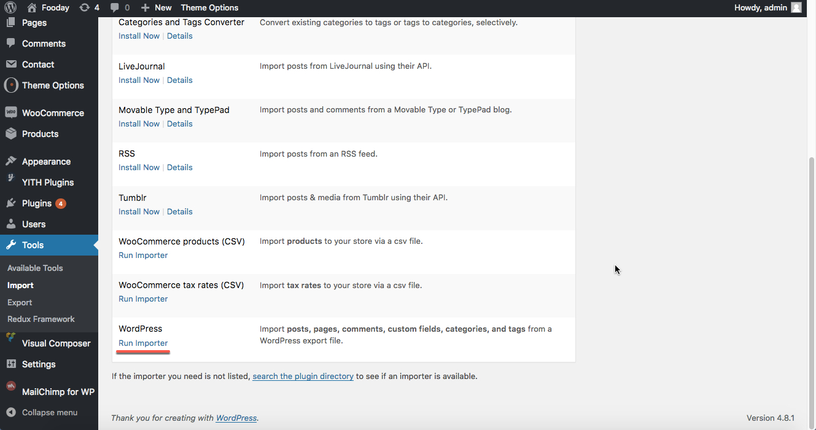Click the Contact envelope icon
Viewport: 816px width, 430px height.
11,64
